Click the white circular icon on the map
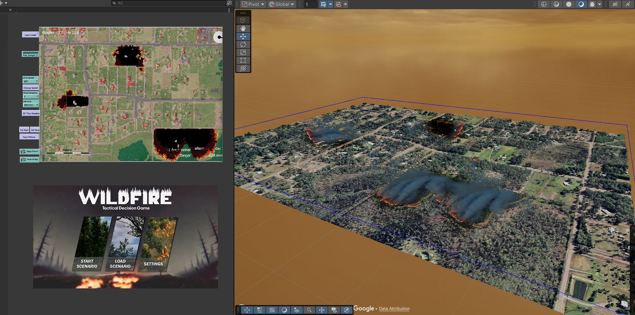The width and height of the screenshot is (635, 315). (x=218, y=37)
